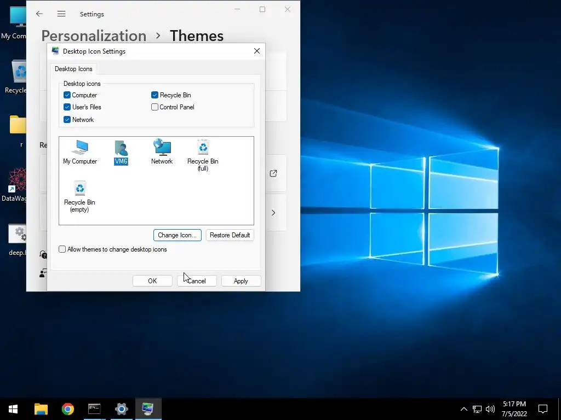Viewport: 561px width, 420px height.
Task: Select the DataWa shortcut desktop icon
Action: click(x=14, y=185)
